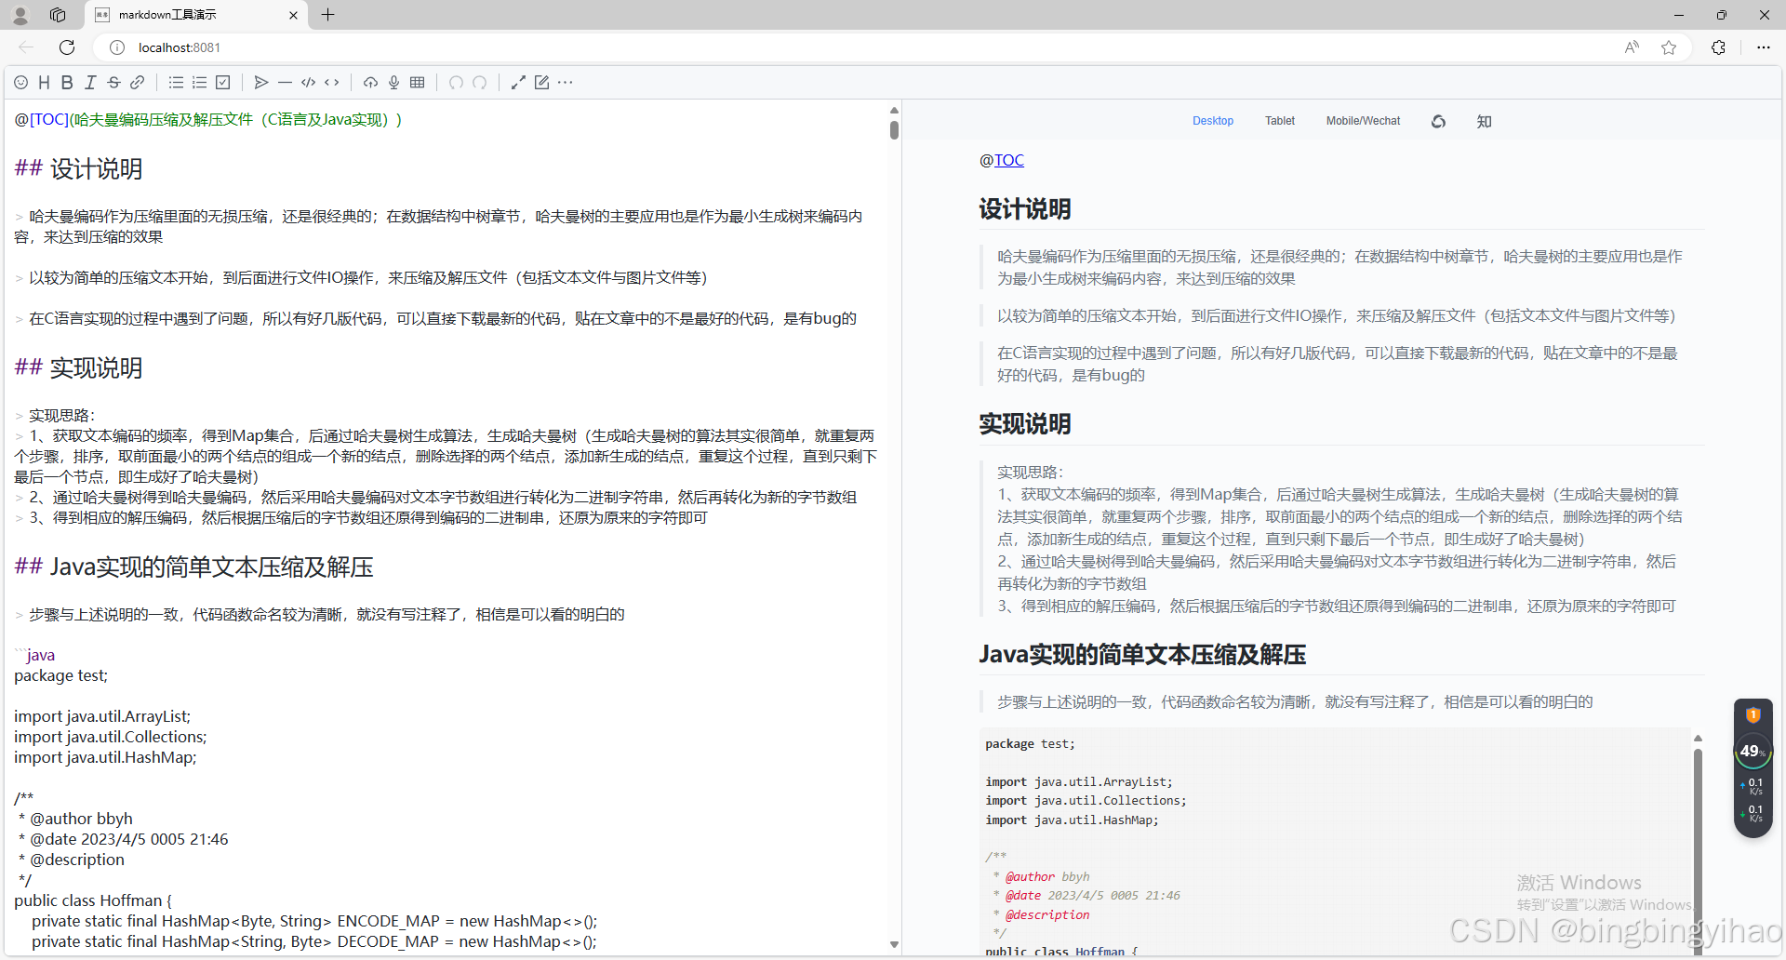Open browser profile icon
The height and width of the screenshot is (960, 1786).
(20, 15)
